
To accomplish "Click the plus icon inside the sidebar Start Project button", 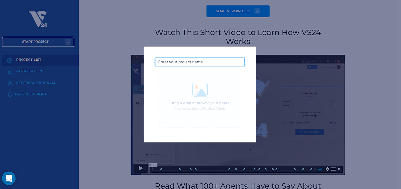I will coord(68,42).
